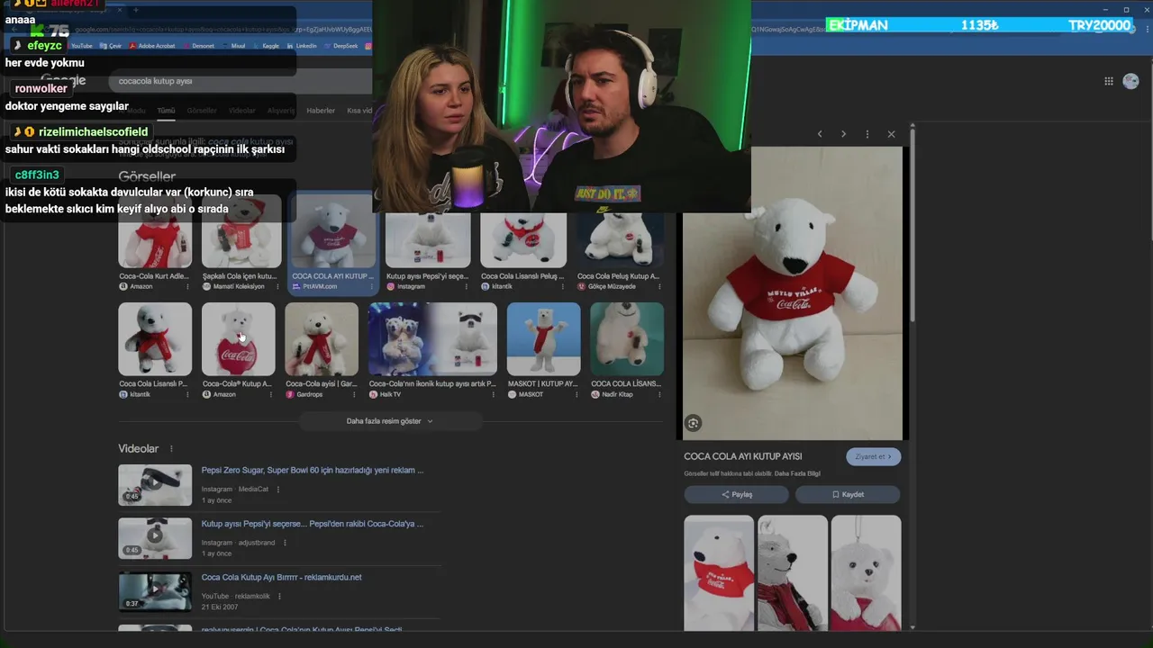Click the Paylaş share button
The width and height of the screenshot is (1153, 648).
pos(736,494)
